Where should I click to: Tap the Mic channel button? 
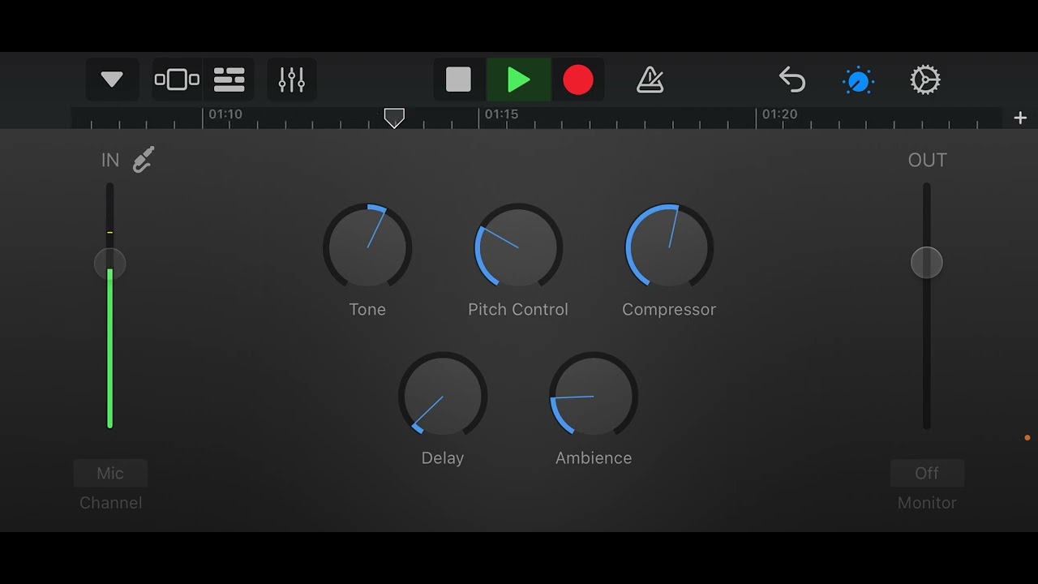click(x=110, y=473)
